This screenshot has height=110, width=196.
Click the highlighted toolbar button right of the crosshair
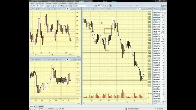[x=111, y=5]
